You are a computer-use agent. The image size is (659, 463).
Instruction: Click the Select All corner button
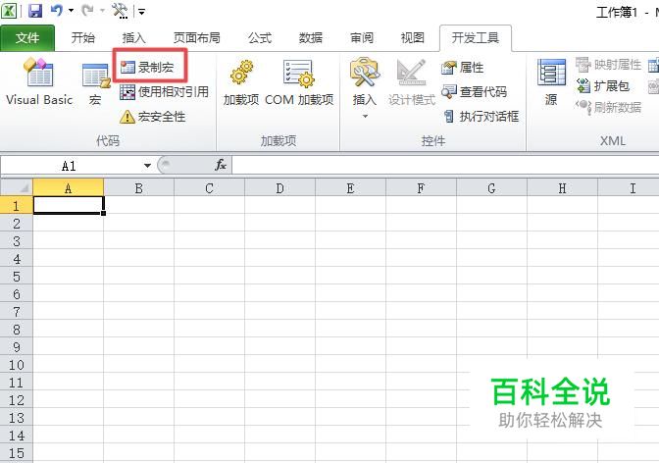(17, 187)
